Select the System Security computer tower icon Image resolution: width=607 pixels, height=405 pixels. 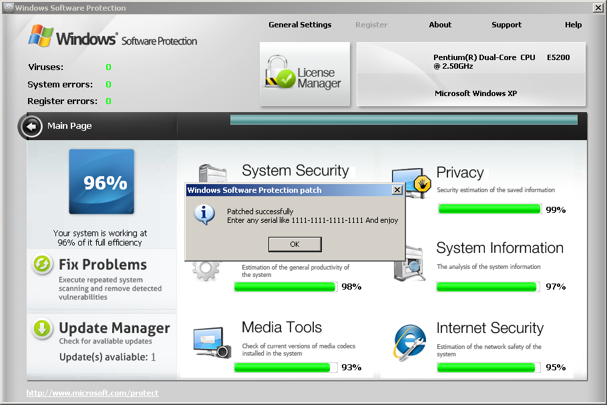(212, 173)
